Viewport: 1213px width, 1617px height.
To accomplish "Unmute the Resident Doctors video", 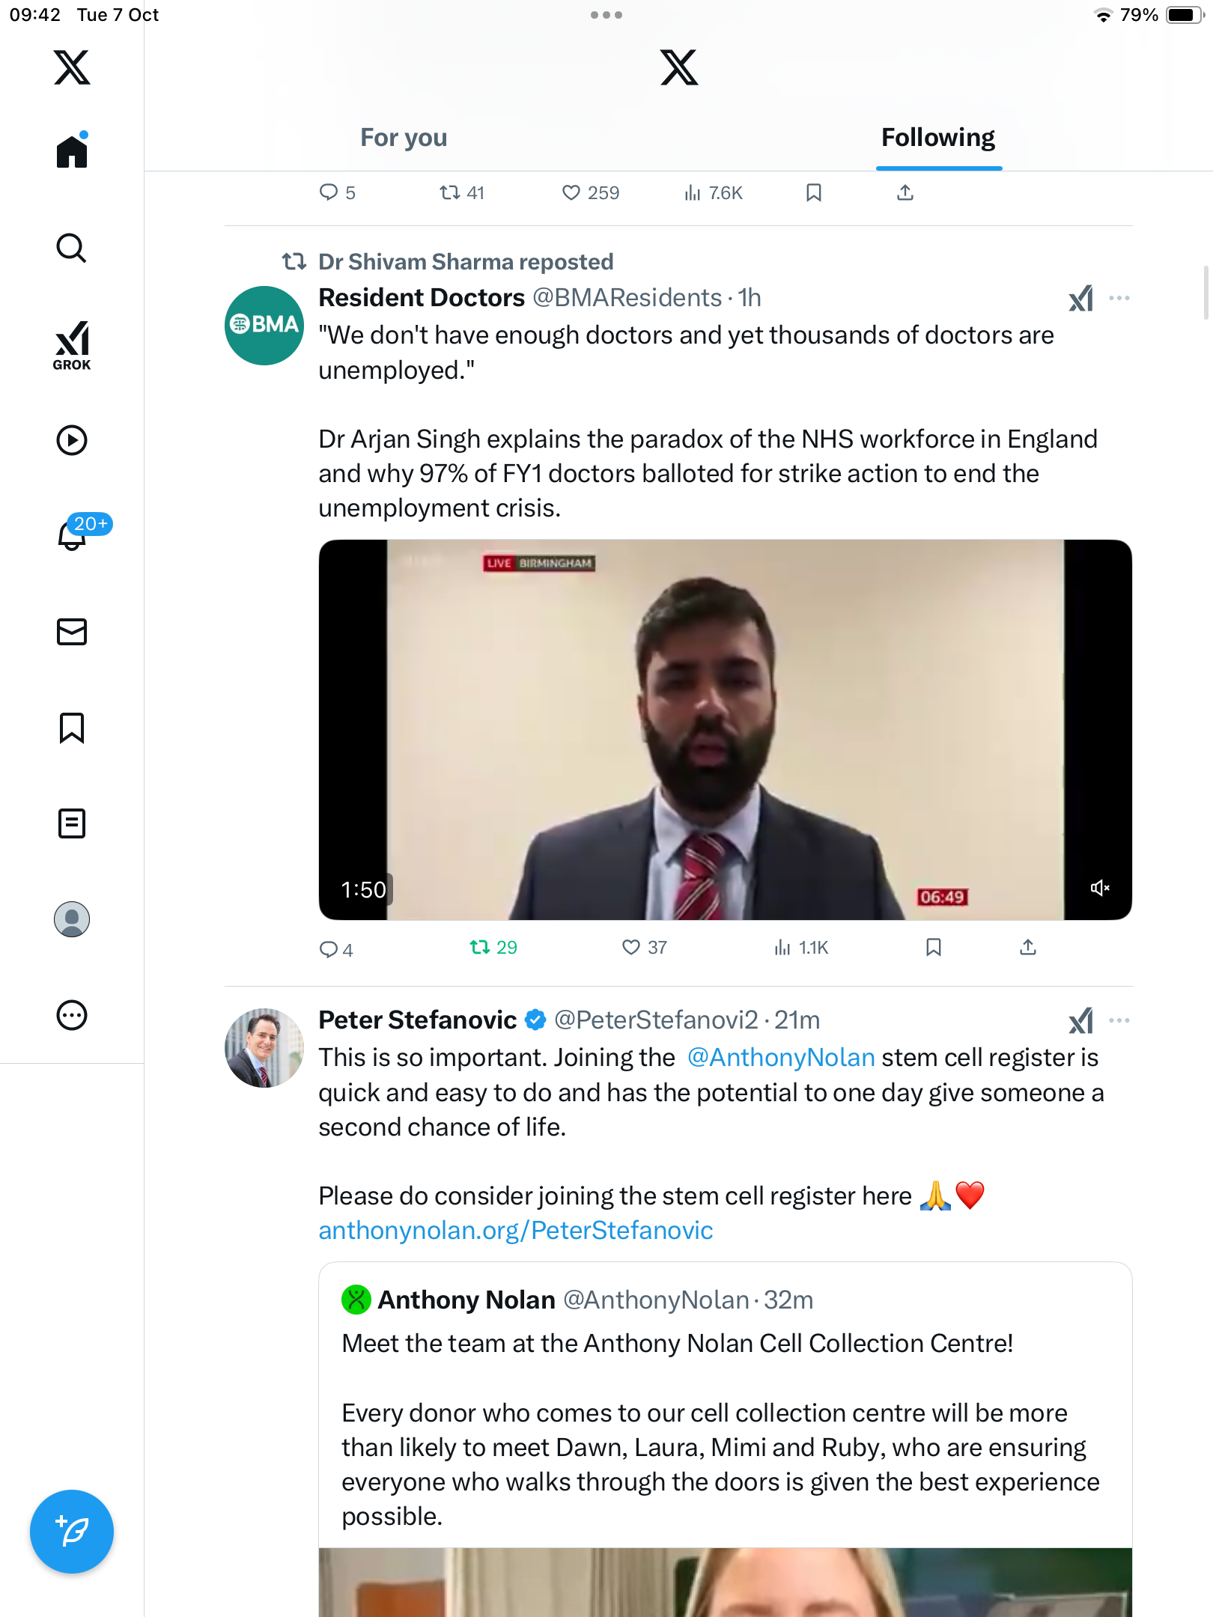I will [1099, 888].
